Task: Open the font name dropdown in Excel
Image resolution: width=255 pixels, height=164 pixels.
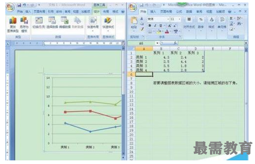Action: click(x=168, y=19)
